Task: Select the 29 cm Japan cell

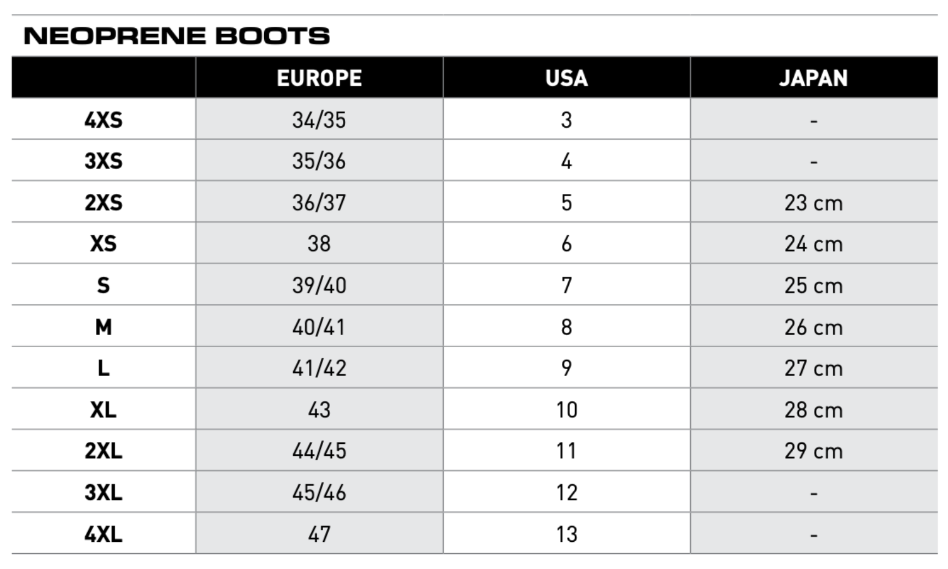Action: click(813, 451)
